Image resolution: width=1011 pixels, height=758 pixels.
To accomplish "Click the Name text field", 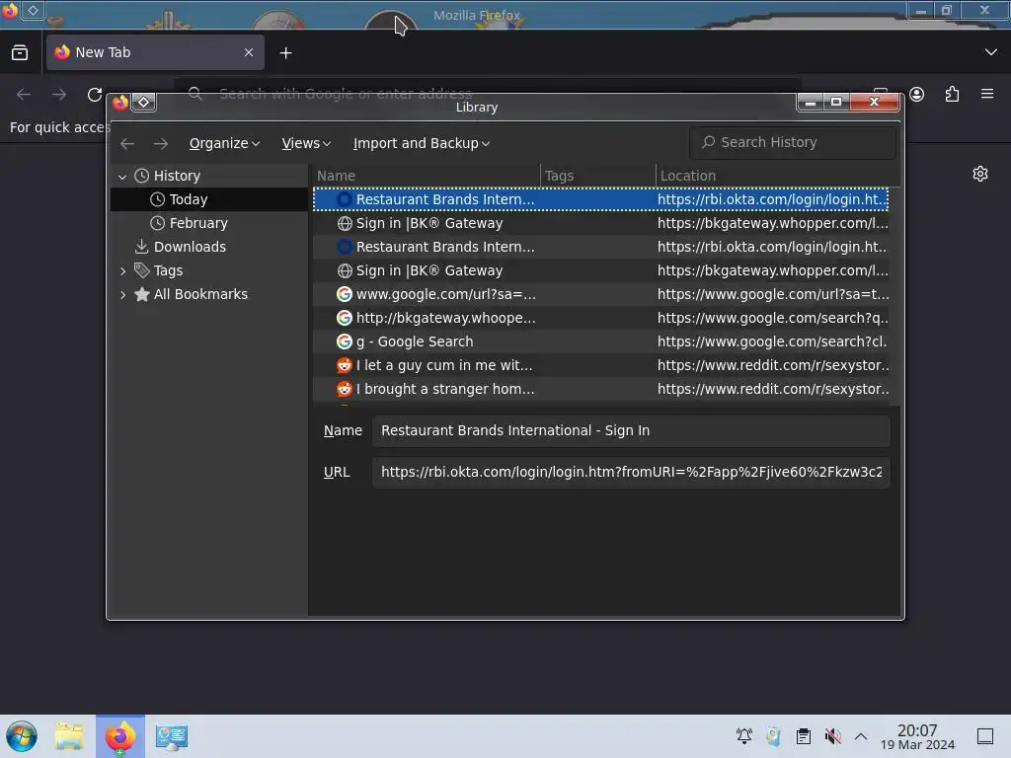I will point(631,430).
